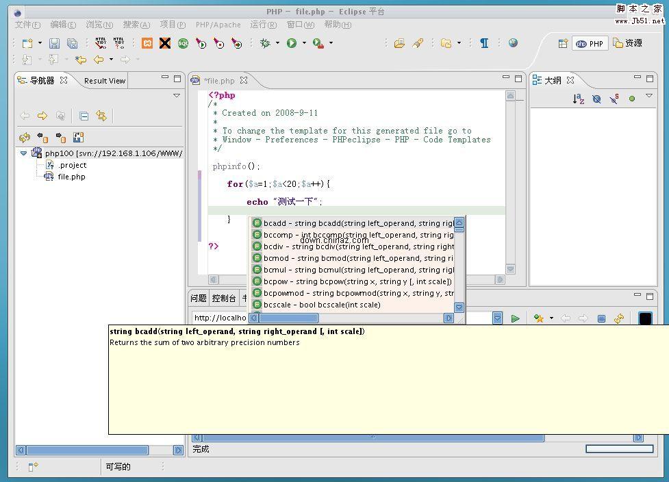Viewport: 669px width, 482px height.
Task: Open the Debug dropdown arrow
Action: click(278, 43)
